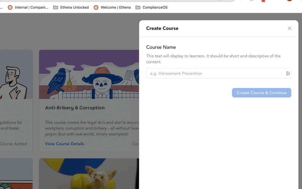302x189 pixels.
Task: Click the Ethena logo icon beside Internal bookmark
Action: click(10, 7)
